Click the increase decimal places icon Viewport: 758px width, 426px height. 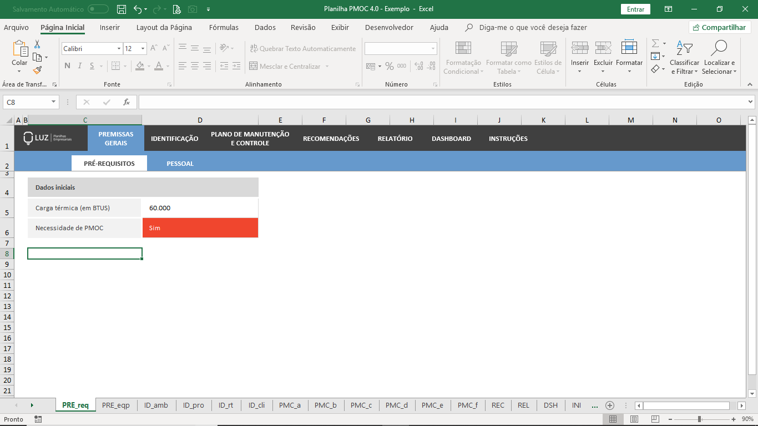tap(418, 66)
